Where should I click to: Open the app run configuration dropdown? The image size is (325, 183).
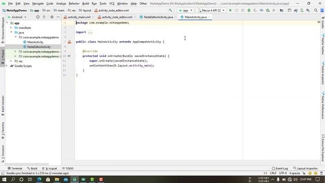185,10
